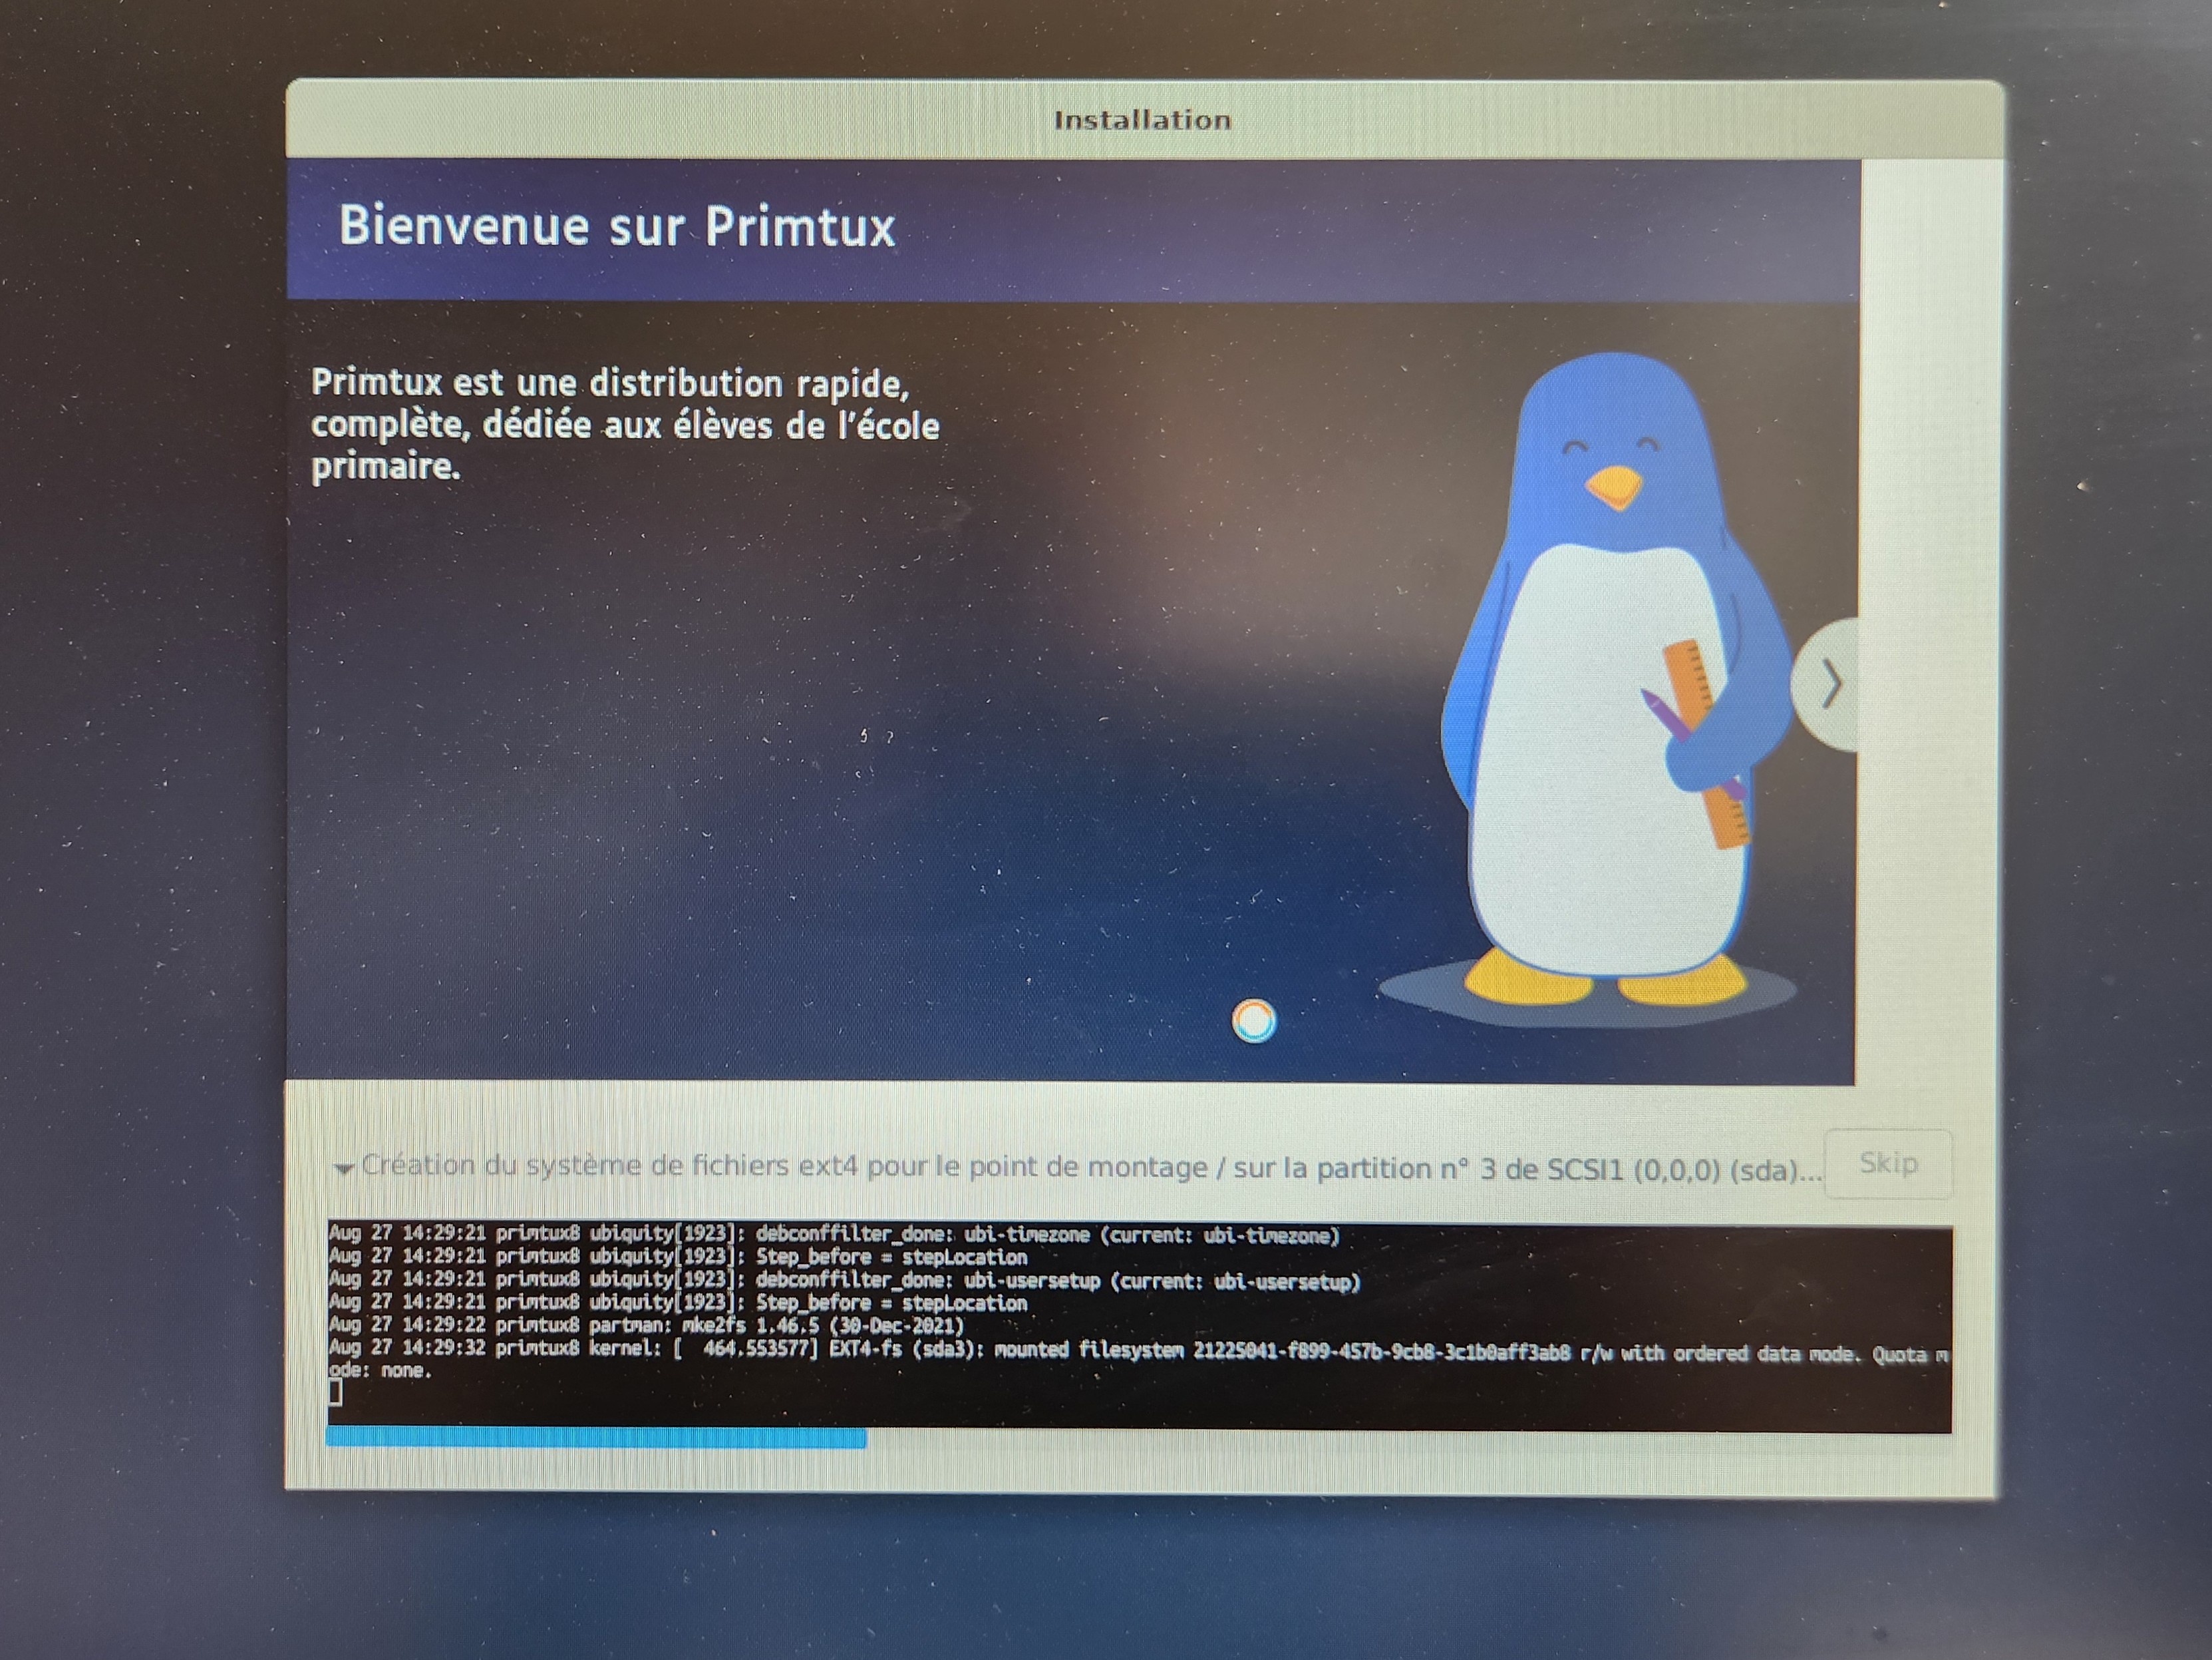Click log line with mke2fs 1.46.5
Image resolution: width=2212 pixels, height=1660 pixels.
(646, 1325)
